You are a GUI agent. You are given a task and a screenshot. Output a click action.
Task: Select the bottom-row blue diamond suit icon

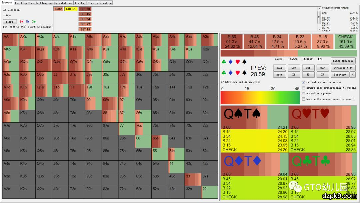click(230, 73)
